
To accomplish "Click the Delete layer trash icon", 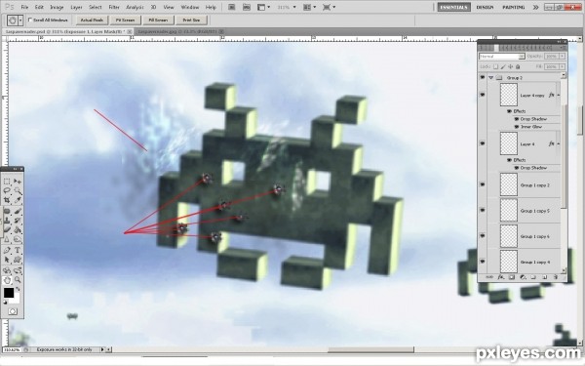I will tap(555, 277).
